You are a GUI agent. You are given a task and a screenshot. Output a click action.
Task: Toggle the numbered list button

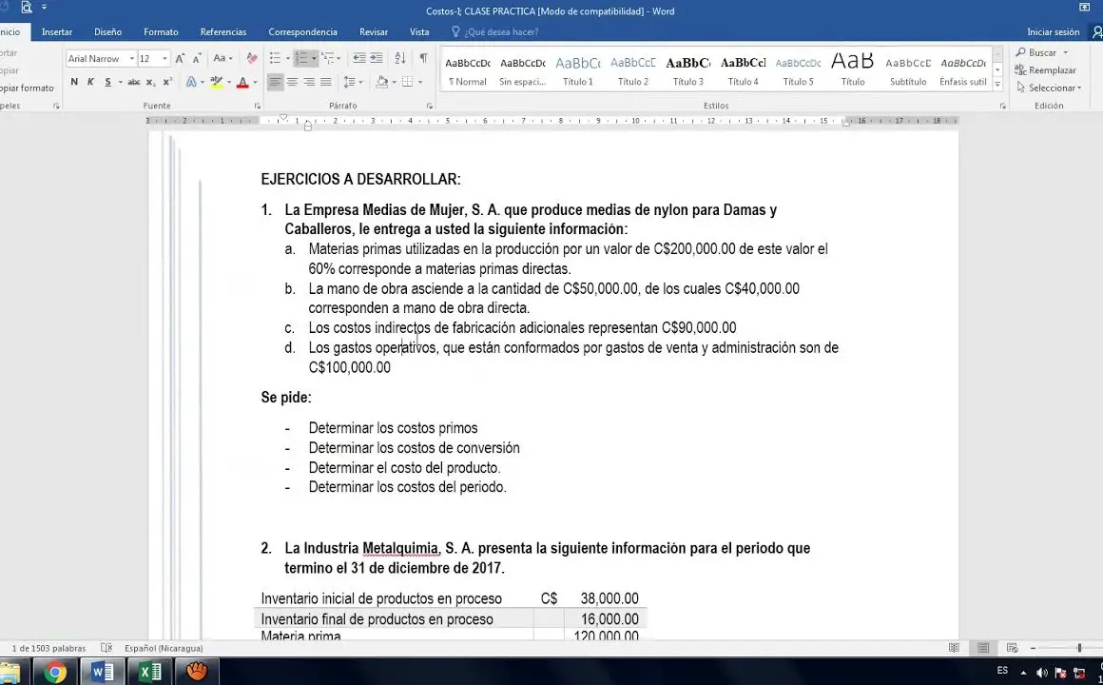301,58
